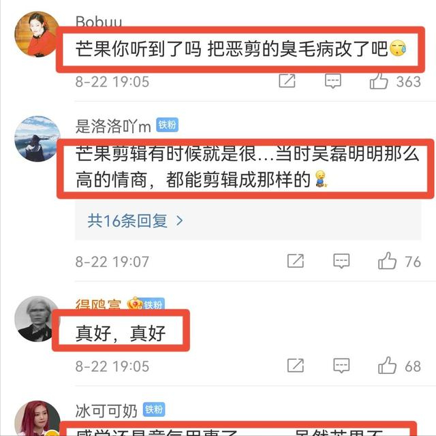Like the comment with 76 likes
Screen dimensions: 436x436
(387, 261)
